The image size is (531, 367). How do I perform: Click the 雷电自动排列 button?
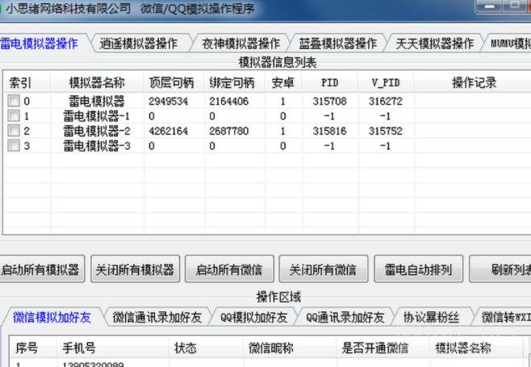[418, 269]
